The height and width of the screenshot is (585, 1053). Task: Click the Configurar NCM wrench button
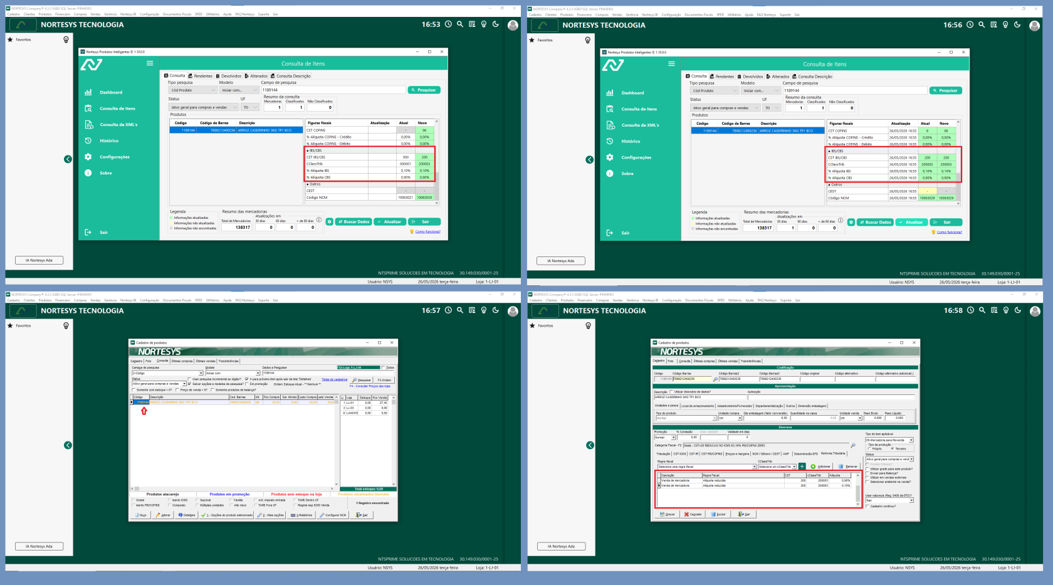(x=333, y=515)
